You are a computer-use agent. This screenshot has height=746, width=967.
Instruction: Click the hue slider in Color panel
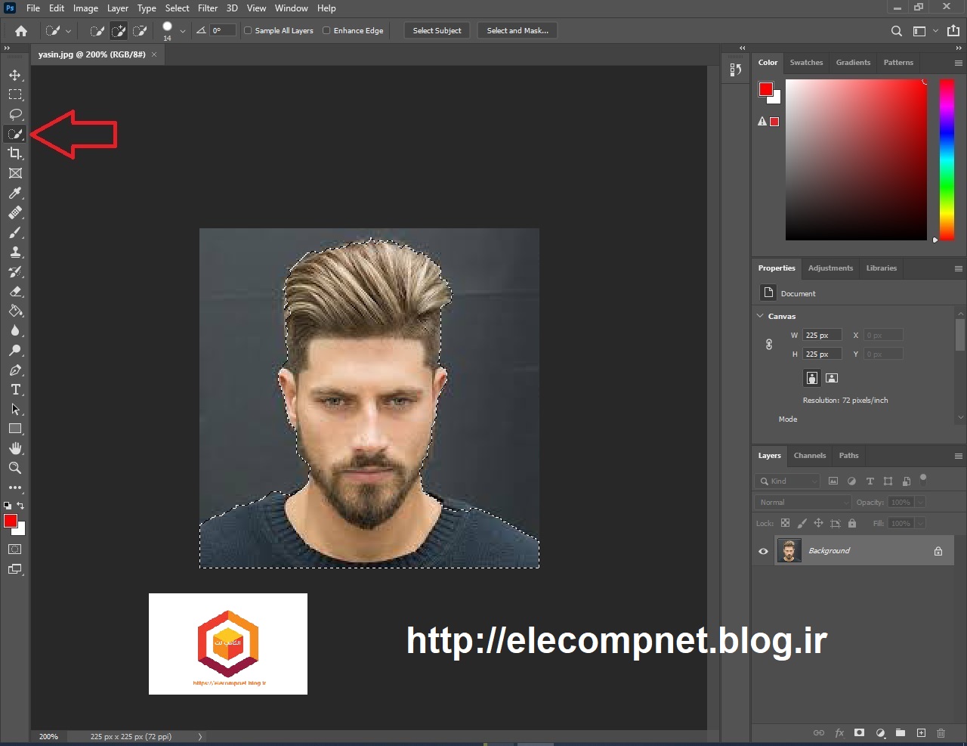click(x=947, y=159)
